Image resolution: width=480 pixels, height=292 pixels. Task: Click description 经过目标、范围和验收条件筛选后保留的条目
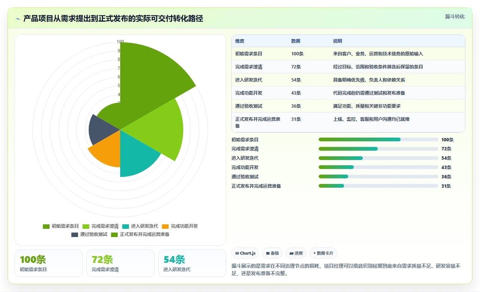click(x=378, y=67)
